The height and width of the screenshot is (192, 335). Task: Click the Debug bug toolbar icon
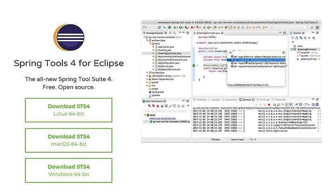tap(174, 27)
